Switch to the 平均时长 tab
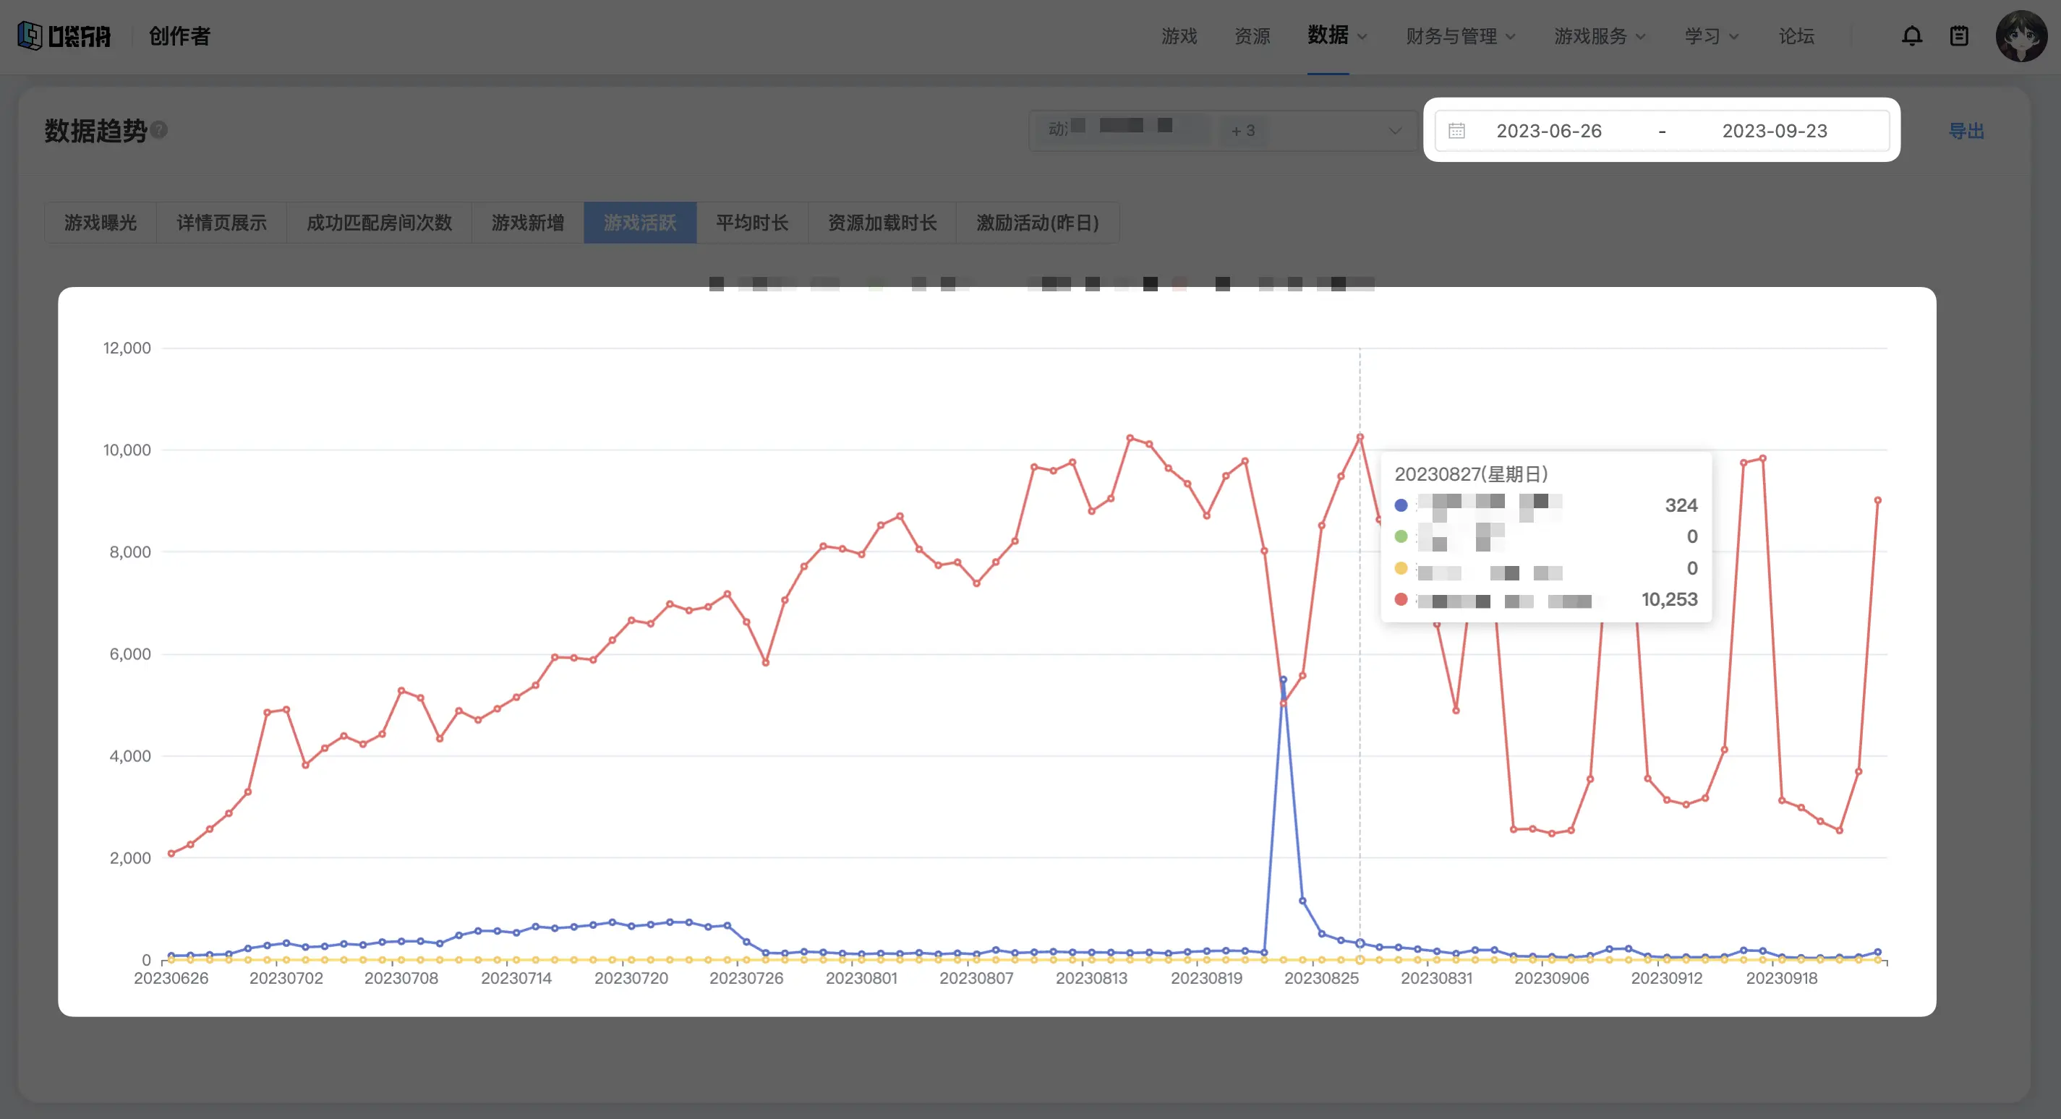The image size is (2061, 1119). [752, 223]
